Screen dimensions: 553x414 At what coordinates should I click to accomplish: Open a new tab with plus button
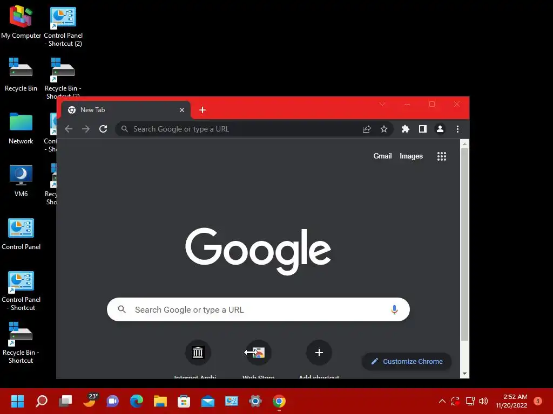tap(203, 110)
